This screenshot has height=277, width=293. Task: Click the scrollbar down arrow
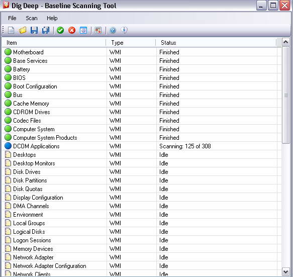click(286, 272)
